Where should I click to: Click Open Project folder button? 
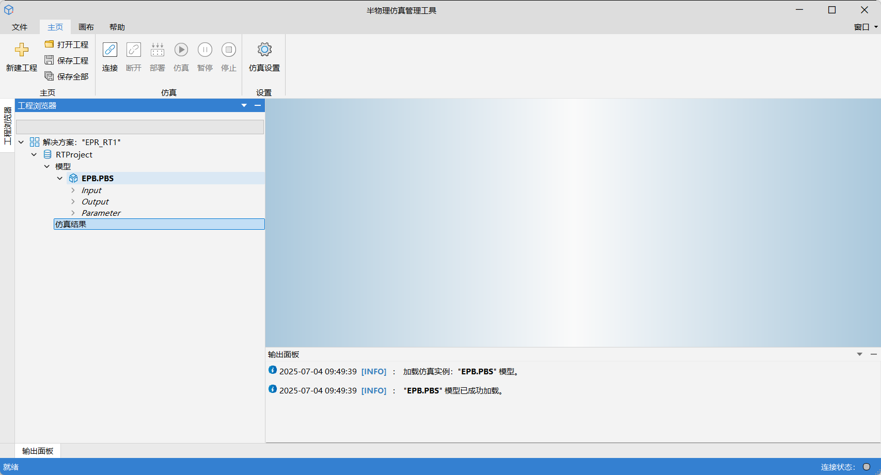[67, 44]
